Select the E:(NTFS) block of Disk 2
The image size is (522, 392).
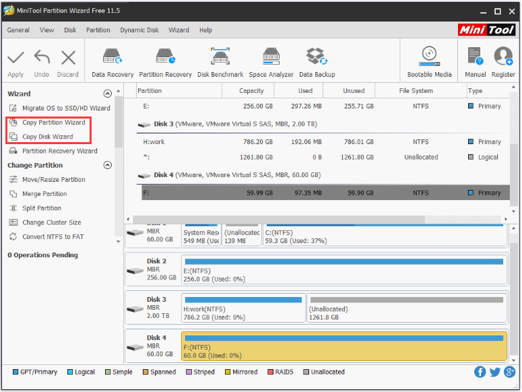(x=344, y=269)
